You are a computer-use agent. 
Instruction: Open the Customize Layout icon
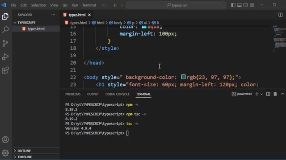252,5
